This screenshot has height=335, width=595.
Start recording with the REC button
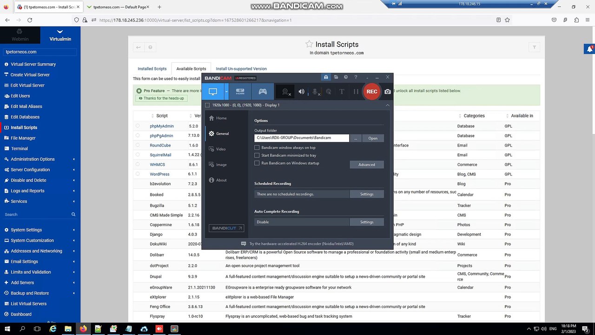click(x=372, y=92)
